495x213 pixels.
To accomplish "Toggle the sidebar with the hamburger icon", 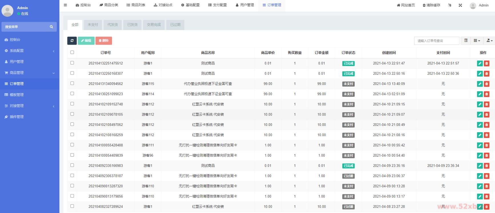I will tap(65, 5).
